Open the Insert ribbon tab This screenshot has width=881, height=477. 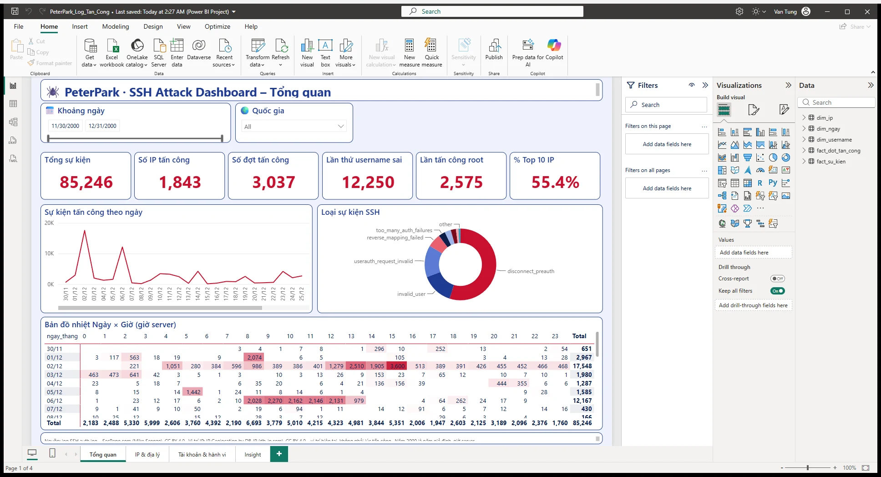coord(80,26)
